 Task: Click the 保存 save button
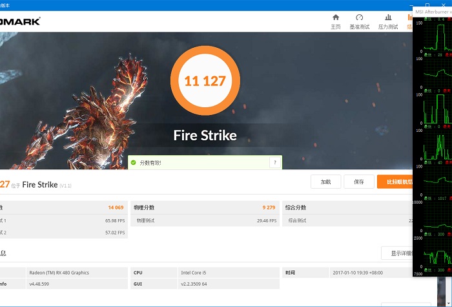359,182
